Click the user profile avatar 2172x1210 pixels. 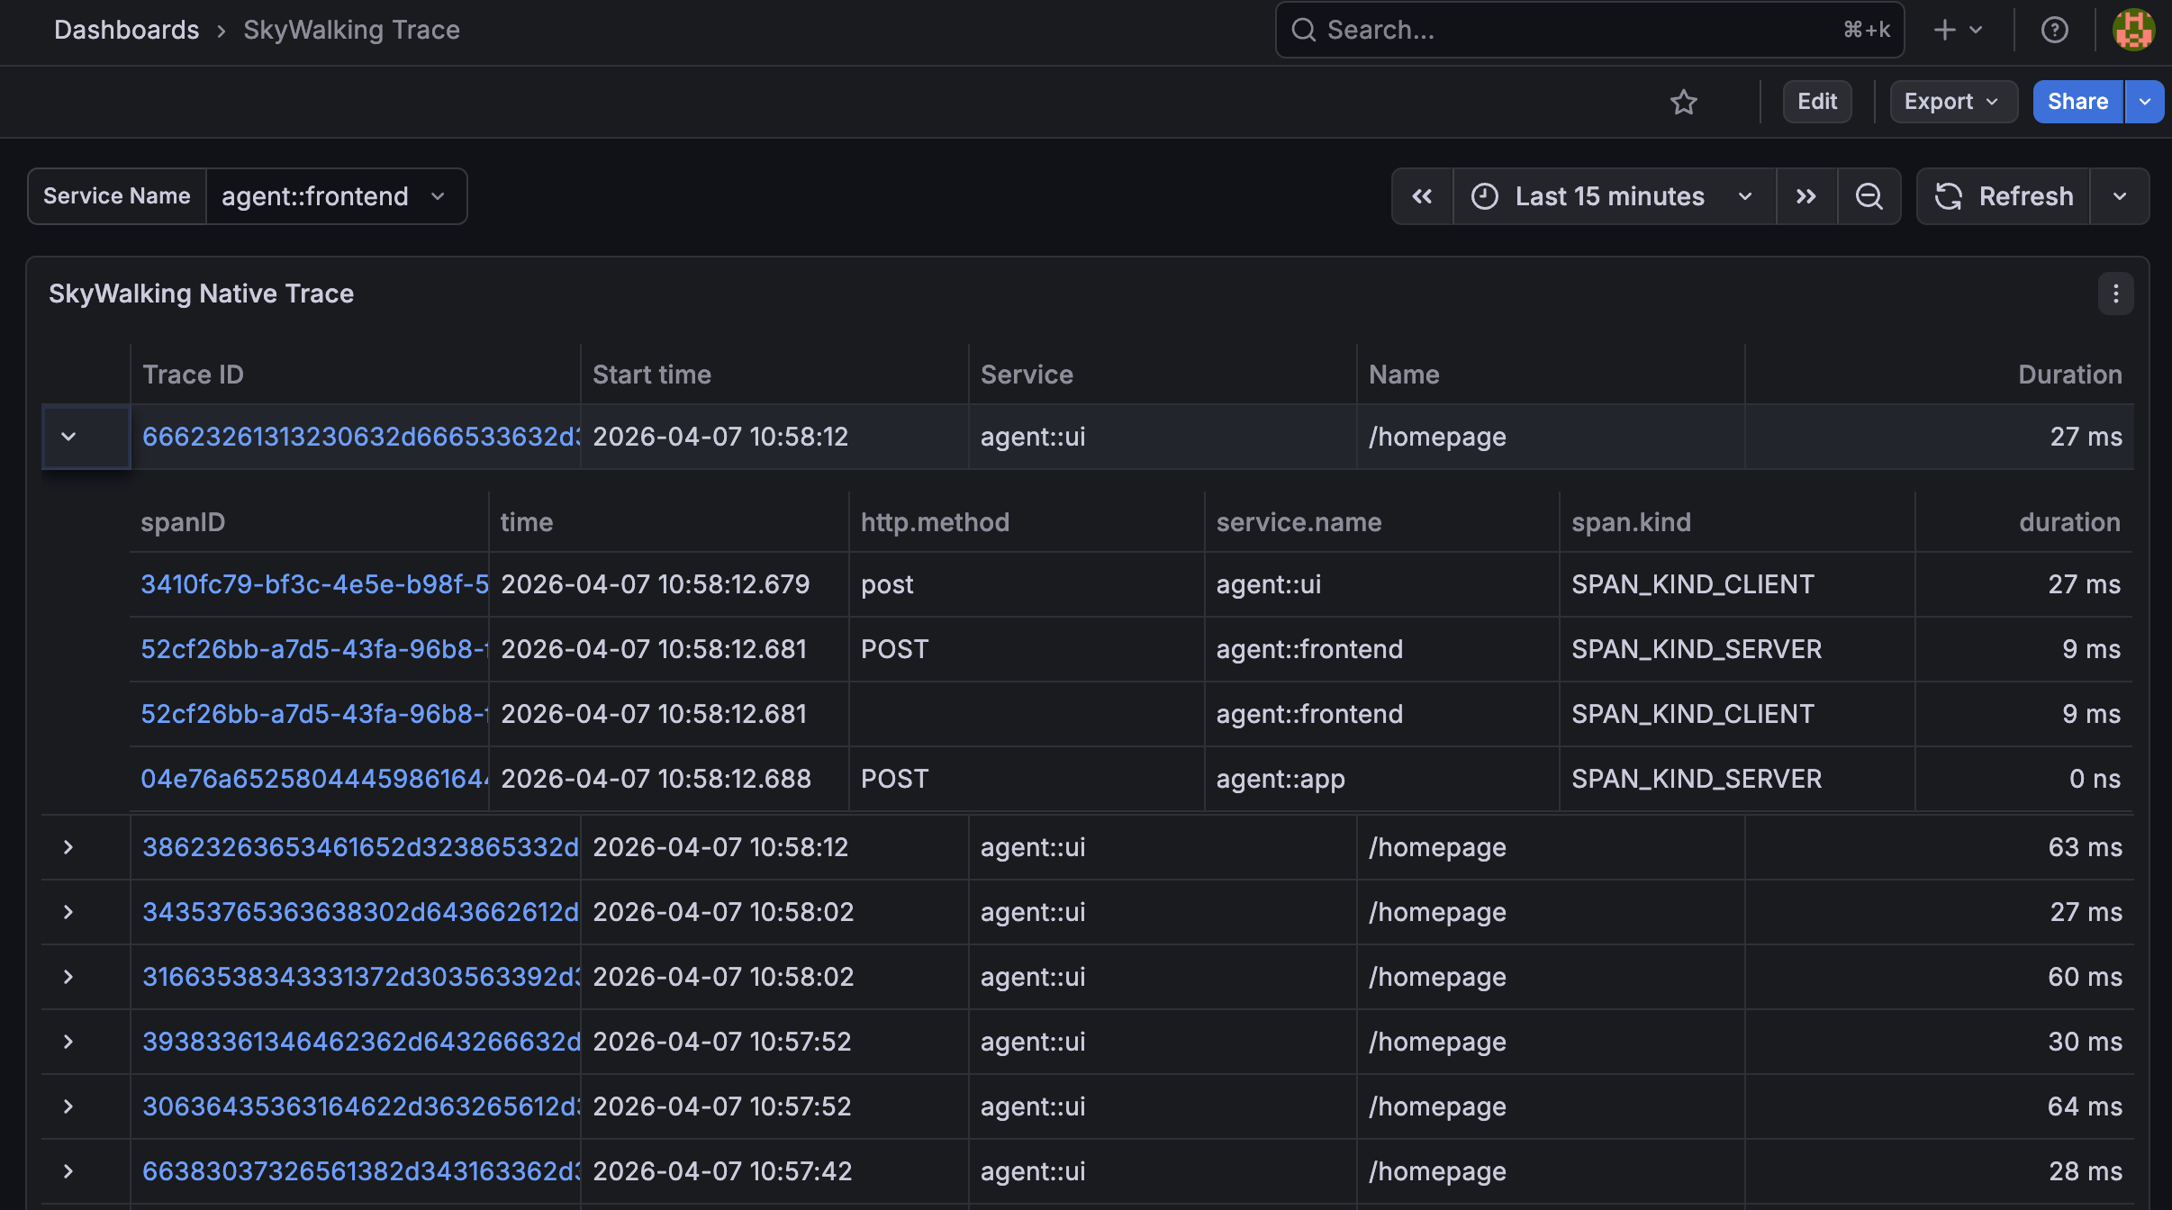pos(2132,30)
